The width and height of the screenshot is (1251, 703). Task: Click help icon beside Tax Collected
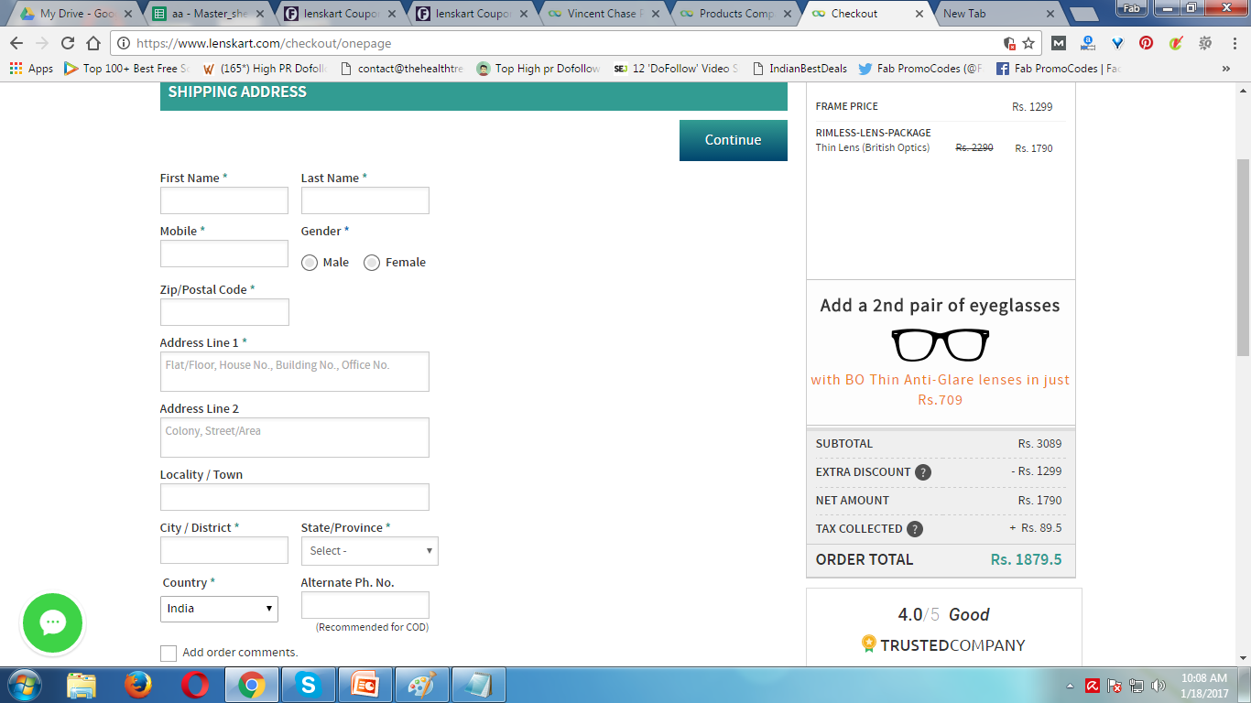tap(915, 529)
